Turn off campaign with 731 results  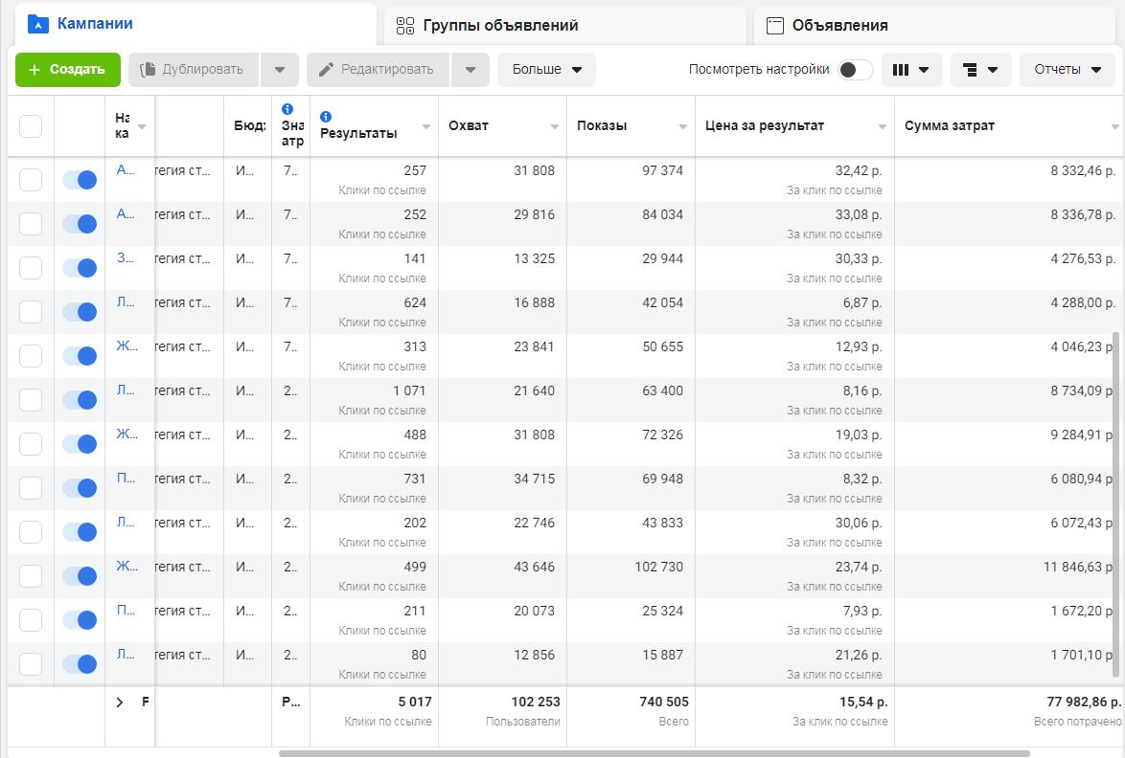click(x=80, y=488)
